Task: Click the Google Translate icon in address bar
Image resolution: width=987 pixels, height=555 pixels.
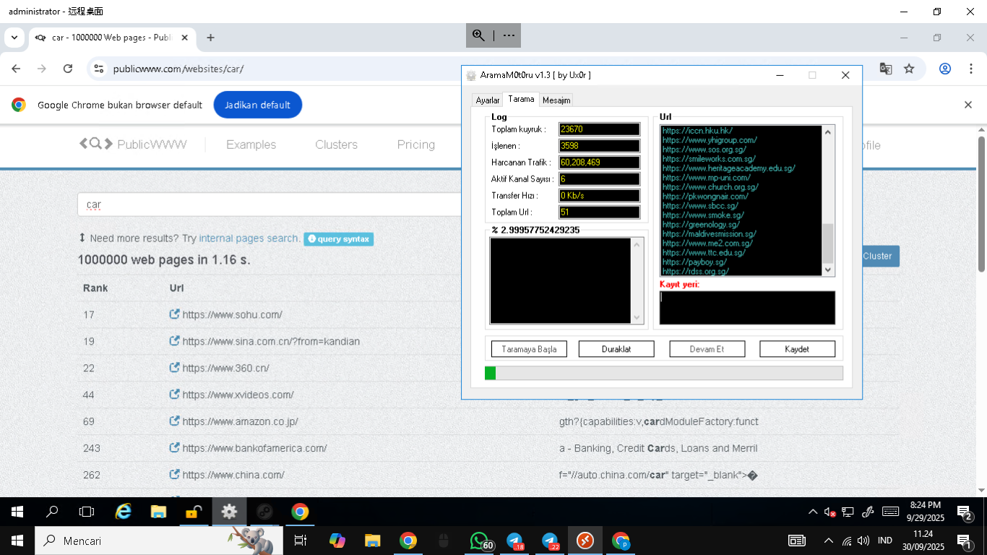Action: [885, 69]
